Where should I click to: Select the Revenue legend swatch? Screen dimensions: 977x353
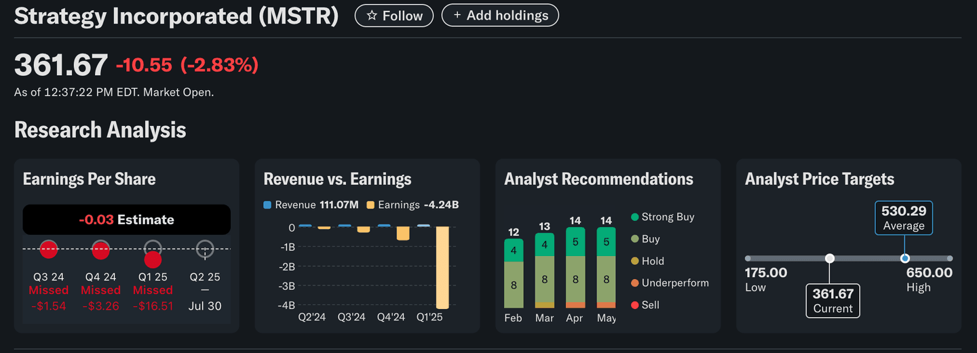point(267,205)
